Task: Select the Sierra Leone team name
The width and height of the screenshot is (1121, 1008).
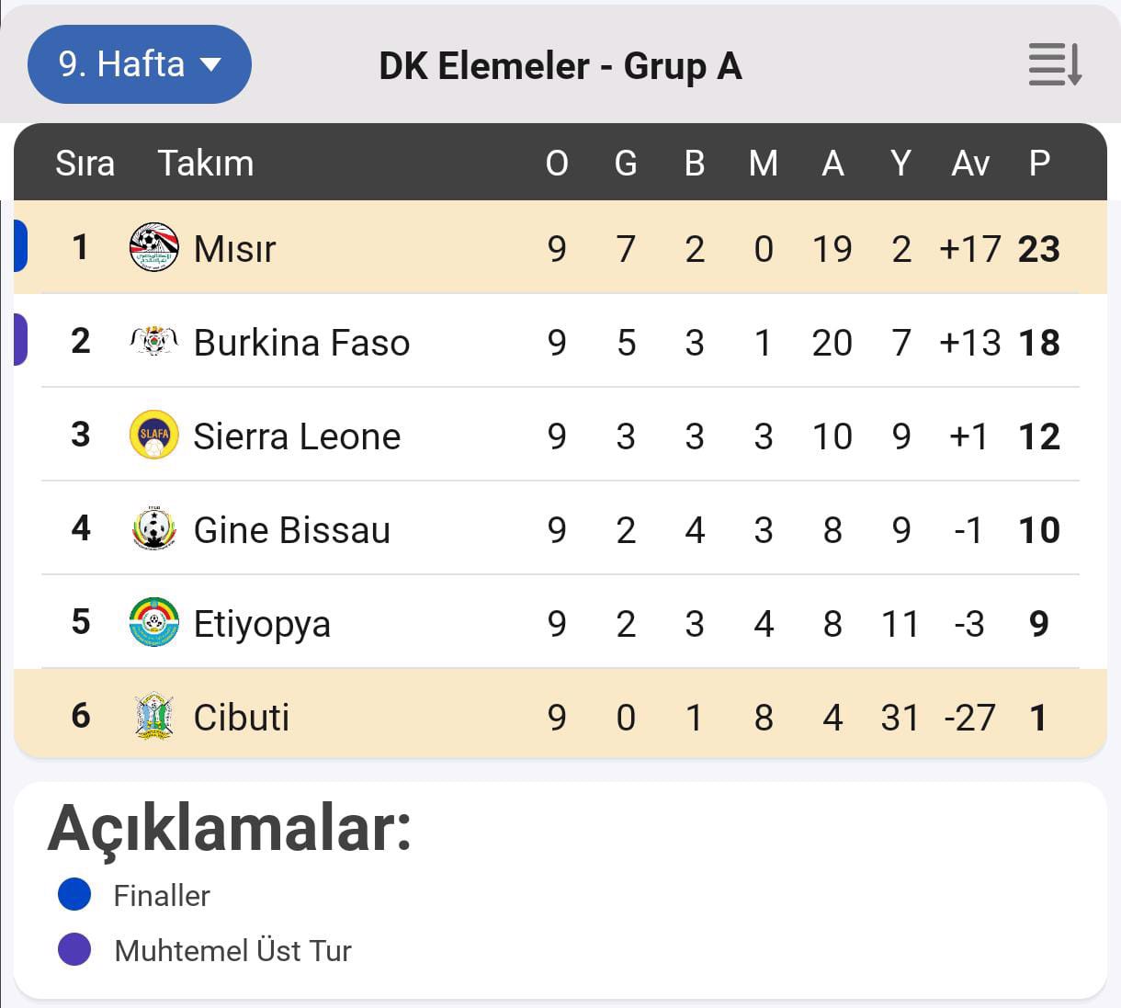Action: [x=297, y=436]
